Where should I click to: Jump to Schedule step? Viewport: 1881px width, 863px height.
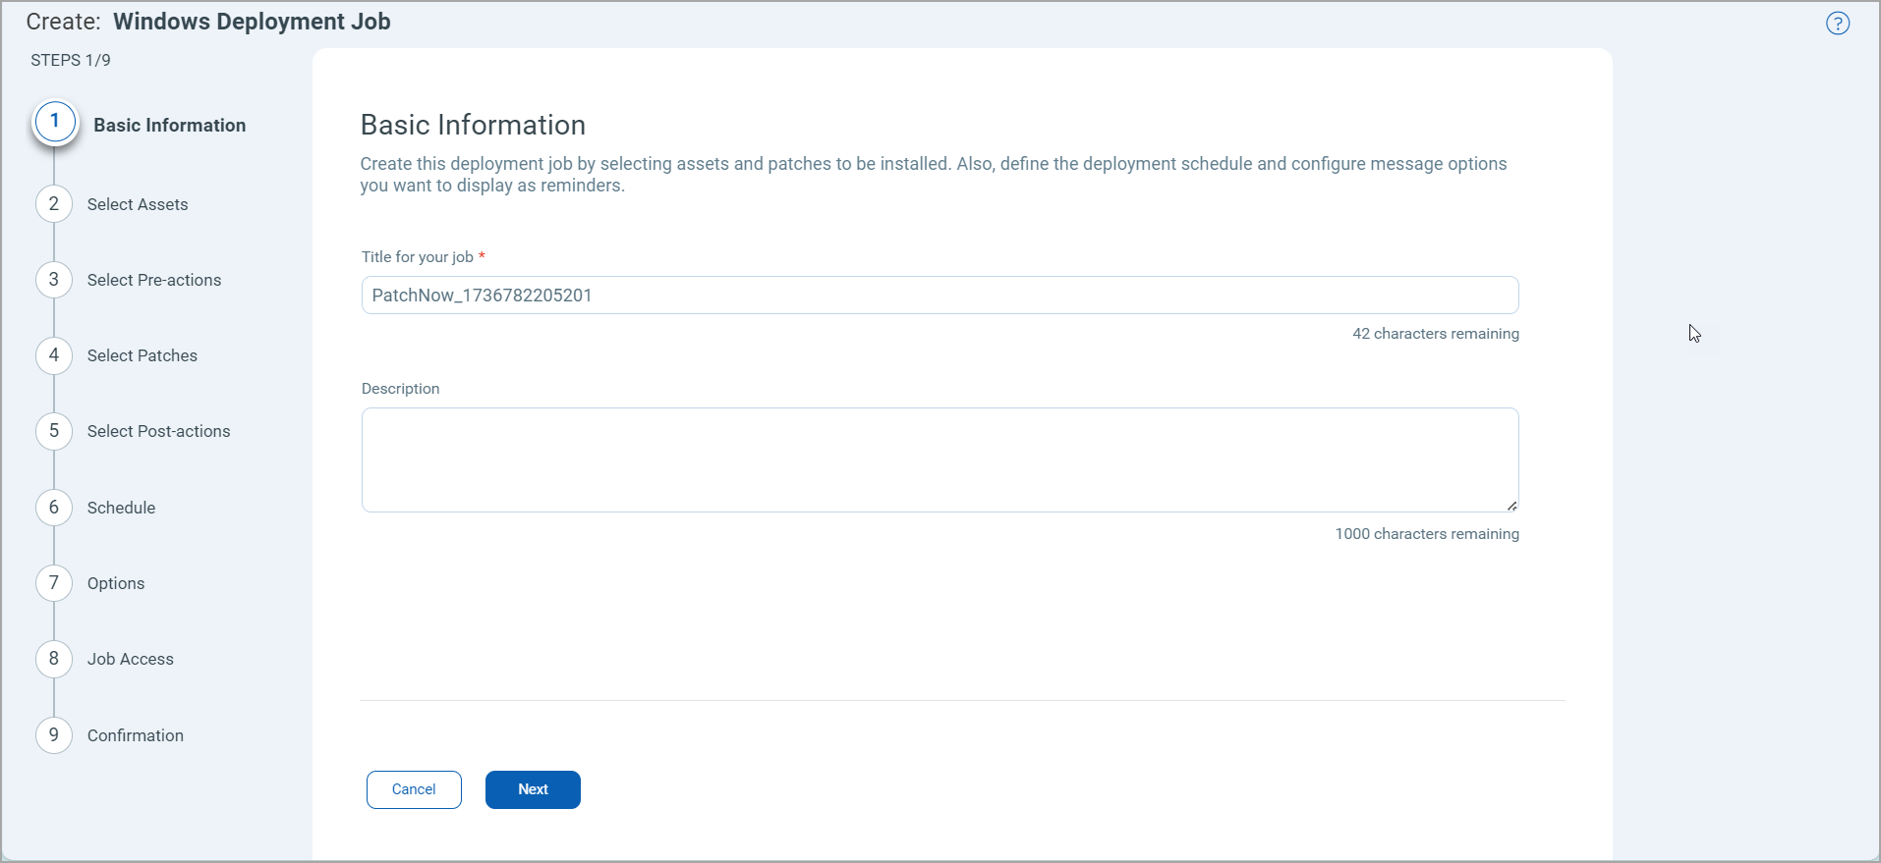(x=121, y=508)
